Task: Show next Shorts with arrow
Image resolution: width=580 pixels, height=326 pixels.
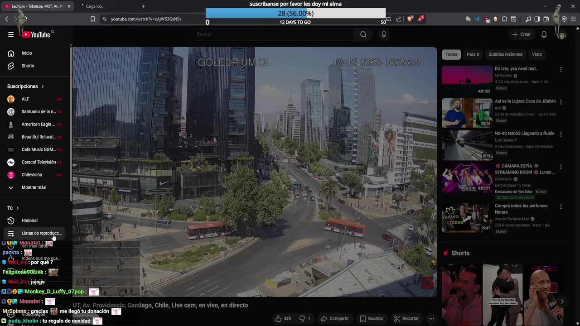Action: pyautogui.click(x=562, y=302)
